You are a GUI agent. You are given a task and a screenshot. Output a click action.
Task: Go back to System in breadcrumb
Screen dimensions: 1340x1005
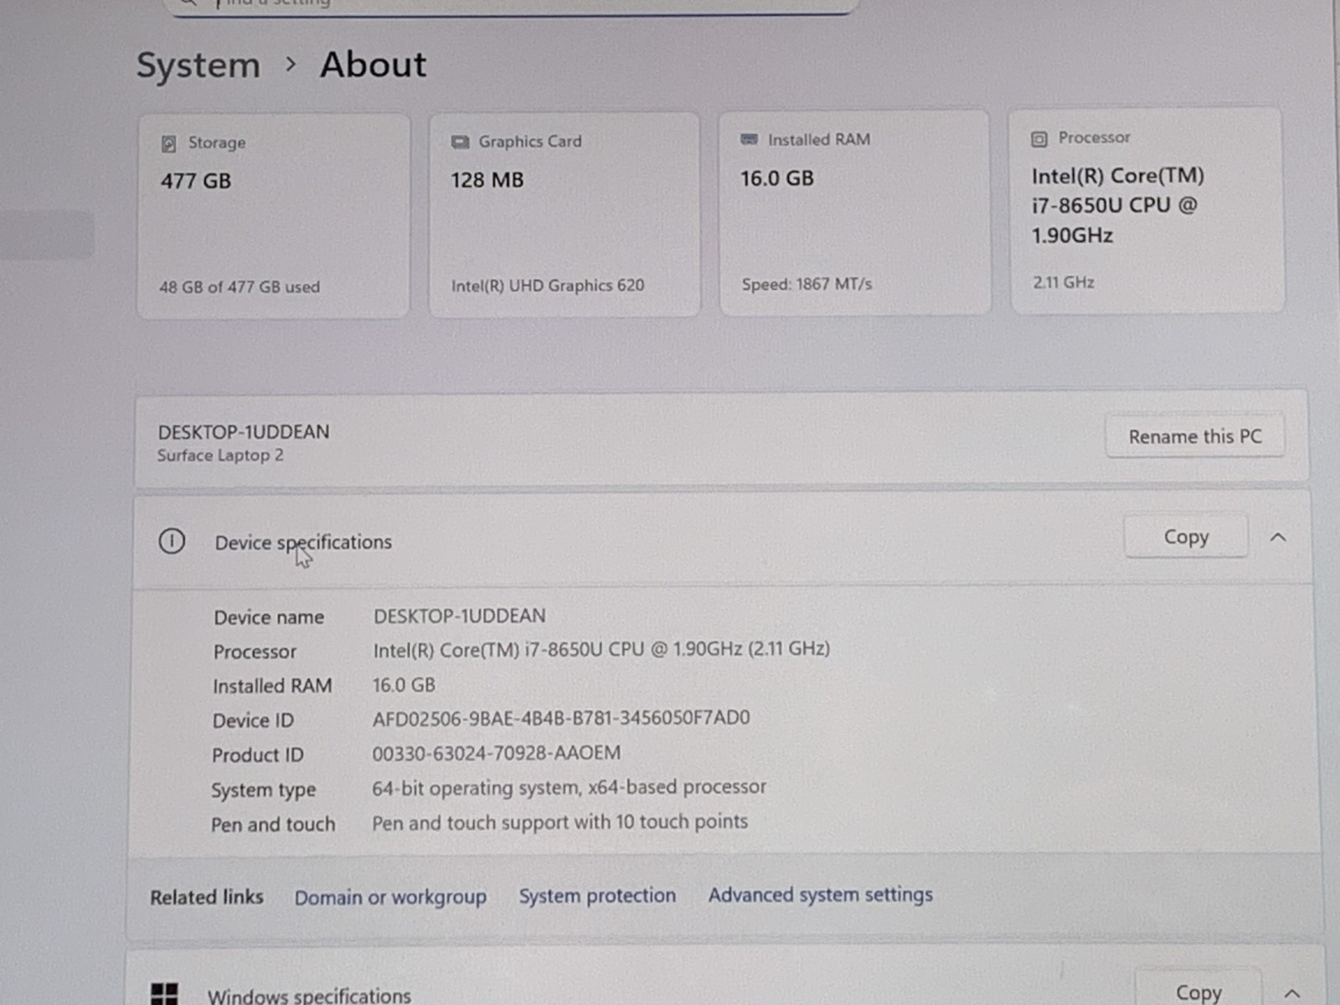(x=198, y=65)
